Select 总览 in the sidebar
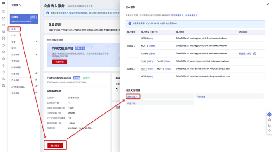The height and width of the screenshot is (152, 272). (x=13, y=29)
